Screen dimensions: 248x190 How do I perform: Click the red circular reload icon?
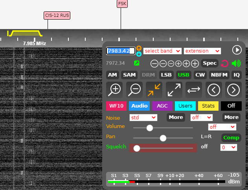click(224, 64)
